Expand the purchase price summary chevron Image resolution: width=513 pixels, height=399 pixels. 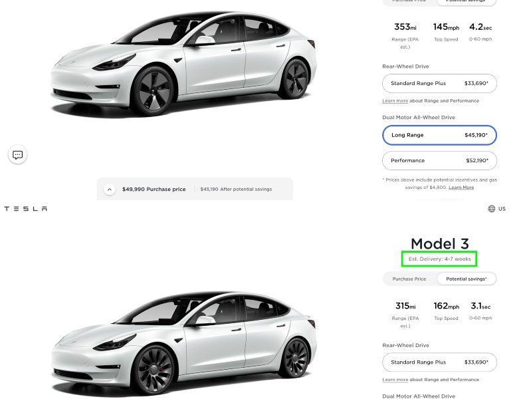coord(110,189)
